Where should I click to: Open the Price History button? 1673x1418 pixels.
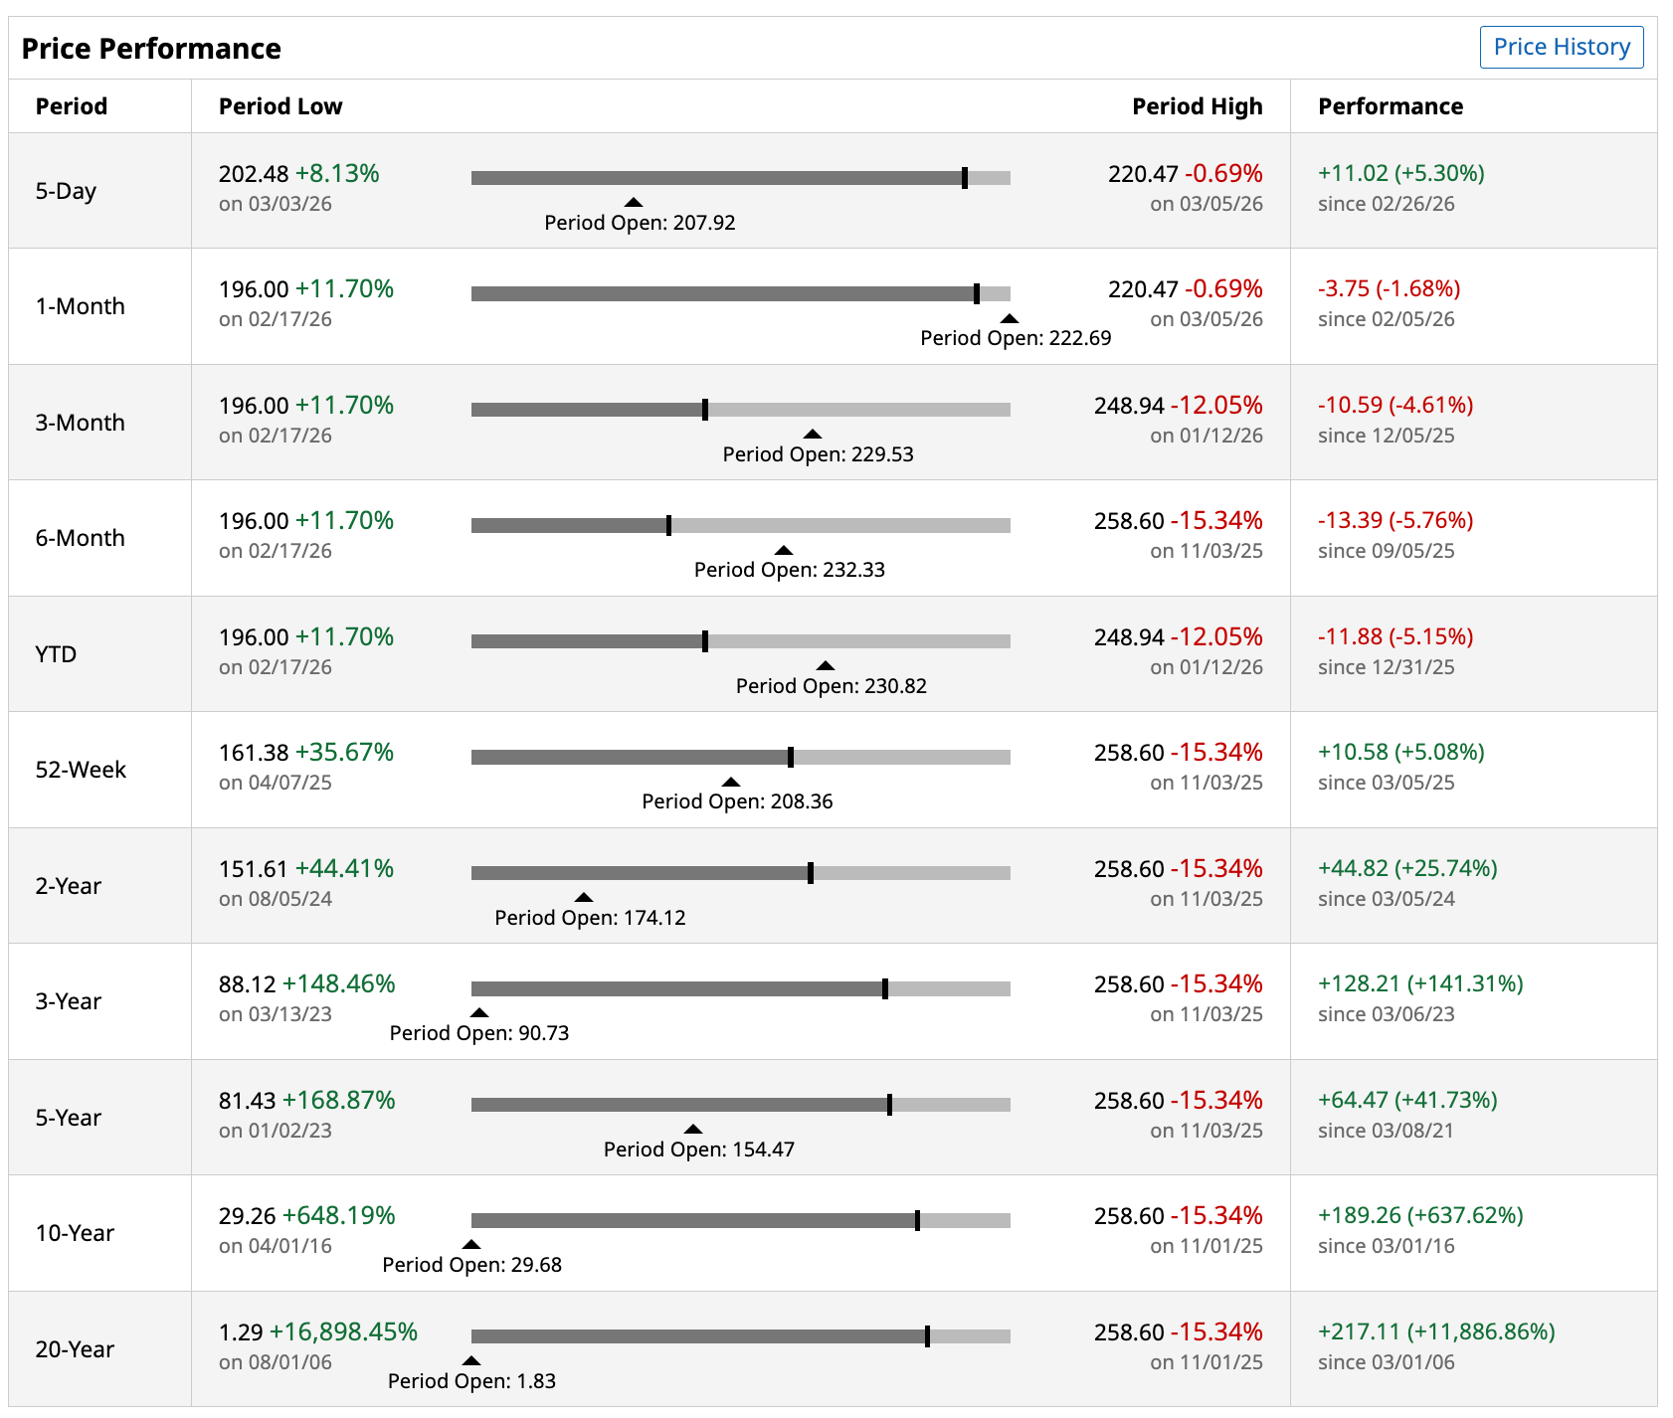coord(1561,48)
